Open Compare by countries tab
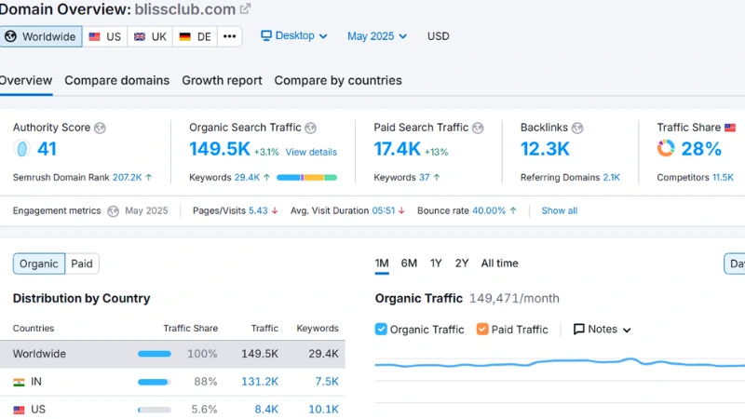 [x=338, y=80]
